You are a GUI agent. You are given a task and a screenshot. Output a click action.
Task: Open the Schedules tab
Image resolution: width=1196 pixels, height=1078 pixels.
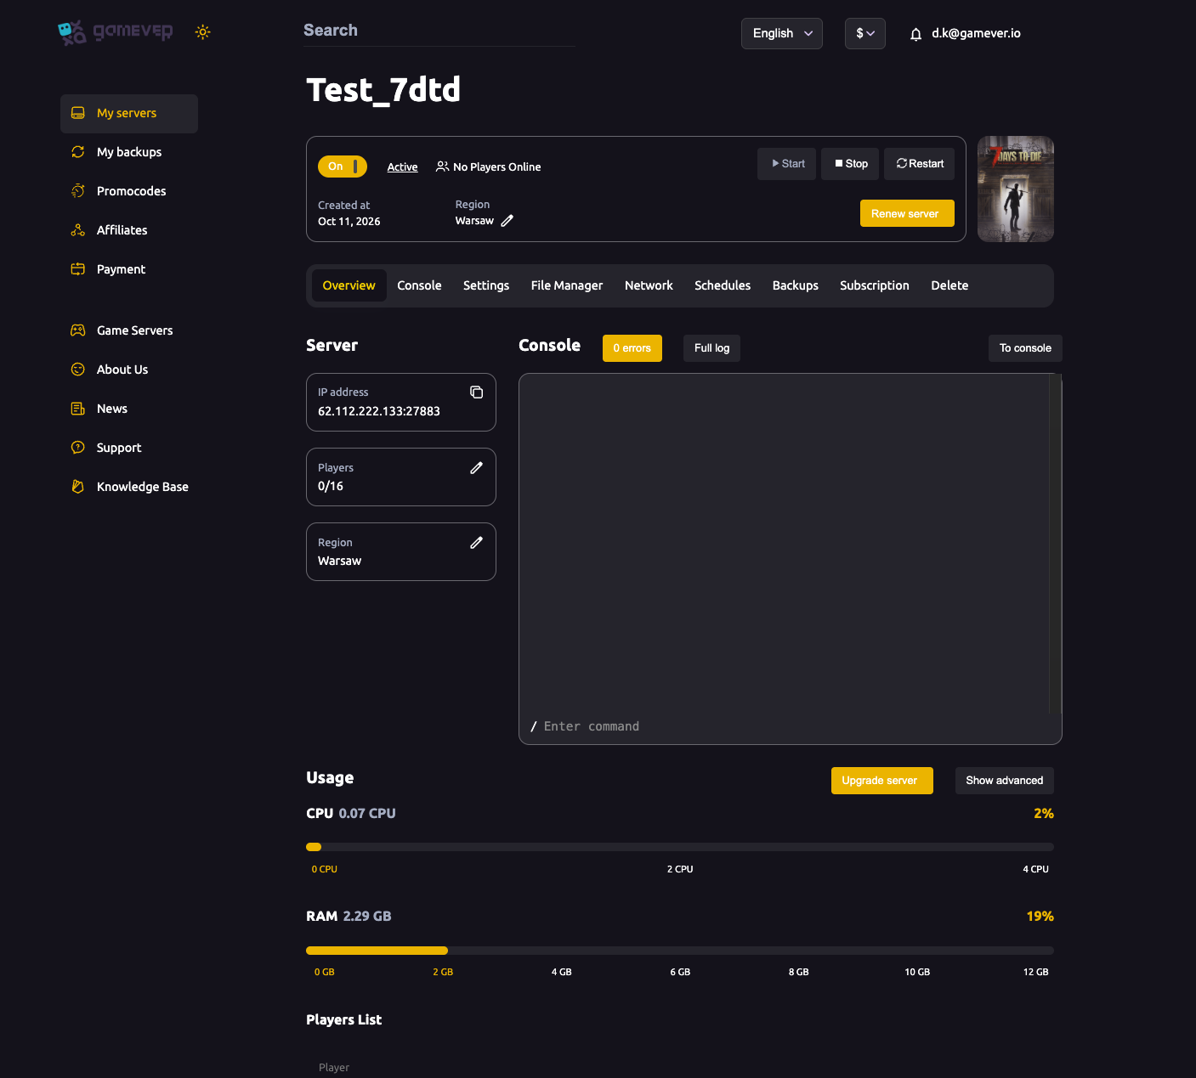723,285
